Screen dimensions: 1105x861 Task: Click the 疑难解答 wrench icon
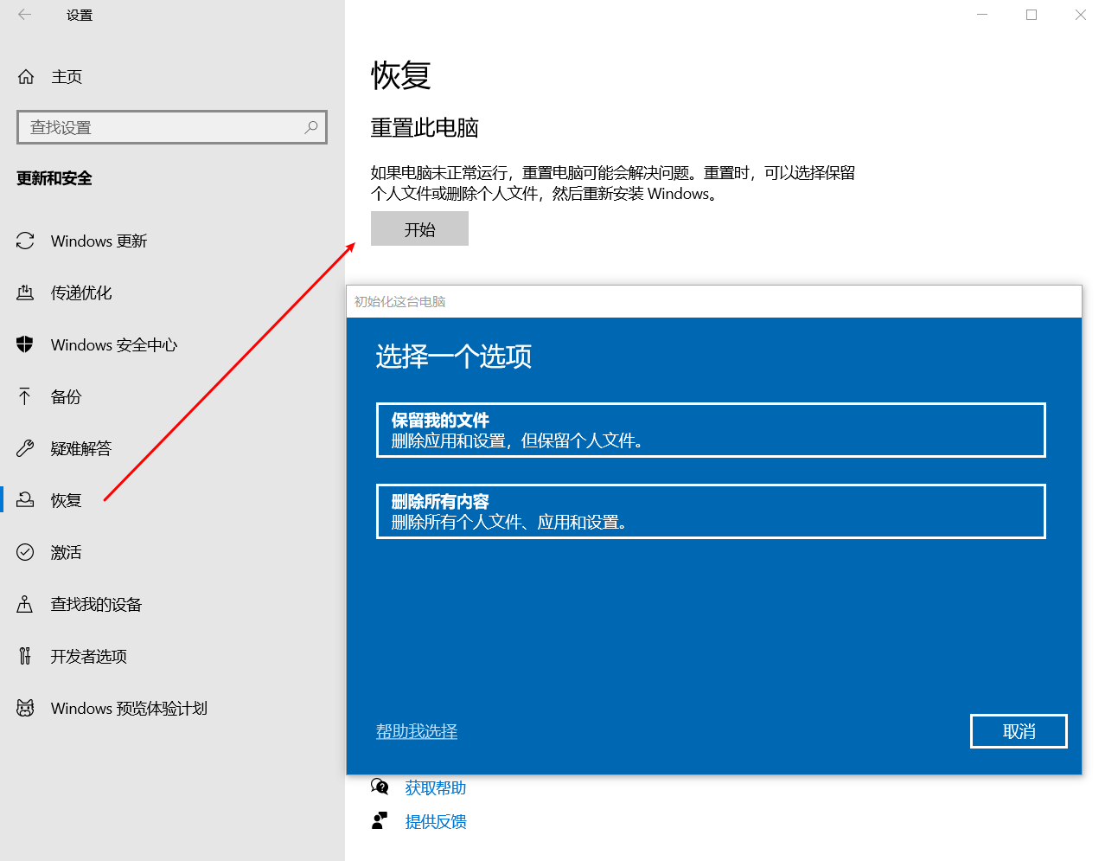tap(25, 448)
